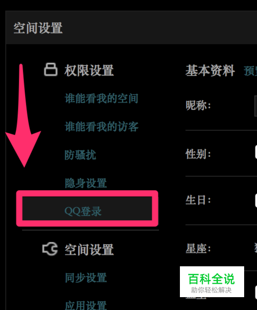
Task: Go to 隐身设置 page
Action: (86, 183)
